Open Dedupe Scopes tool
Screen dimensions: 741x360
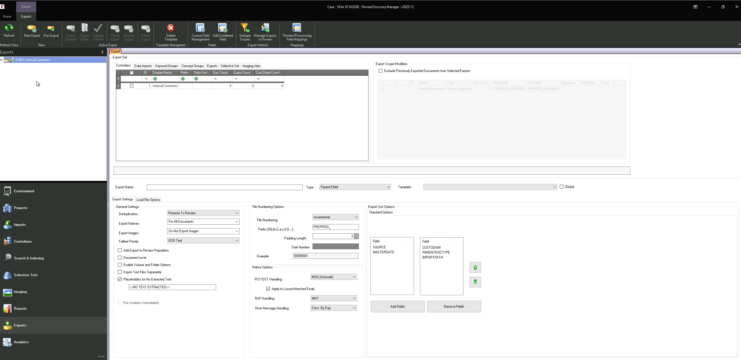pyautogui.click(x=245, y=28)
